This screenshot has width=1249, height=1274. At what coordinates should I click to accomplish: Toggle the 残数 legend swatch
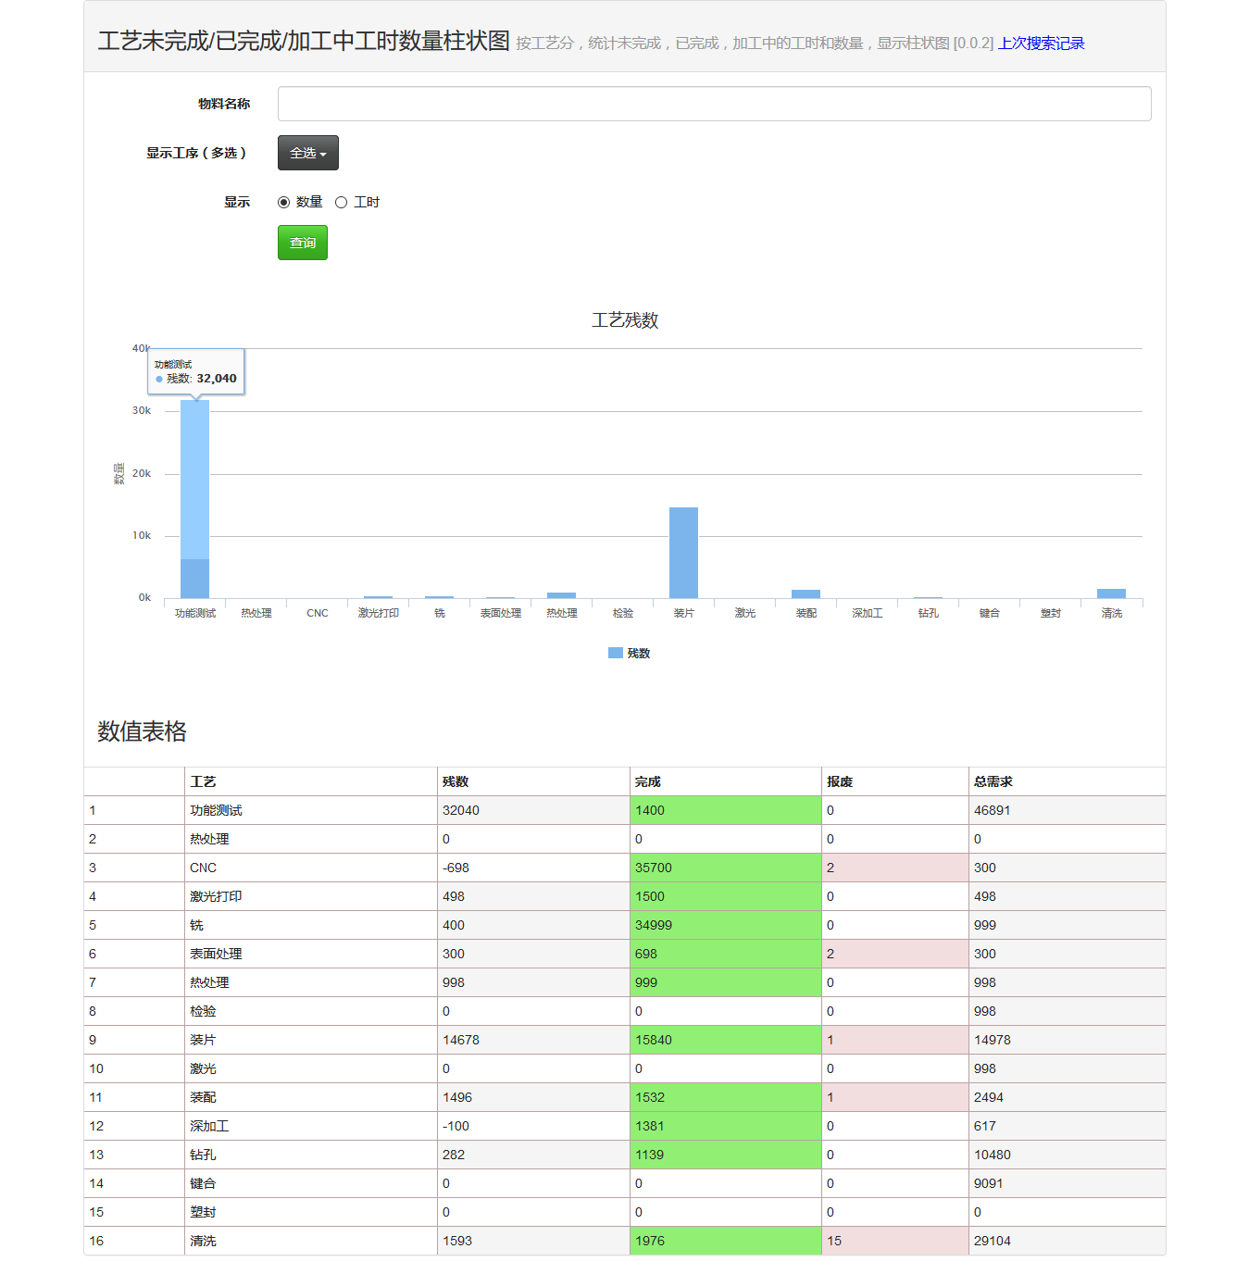[x=616, y=654]
